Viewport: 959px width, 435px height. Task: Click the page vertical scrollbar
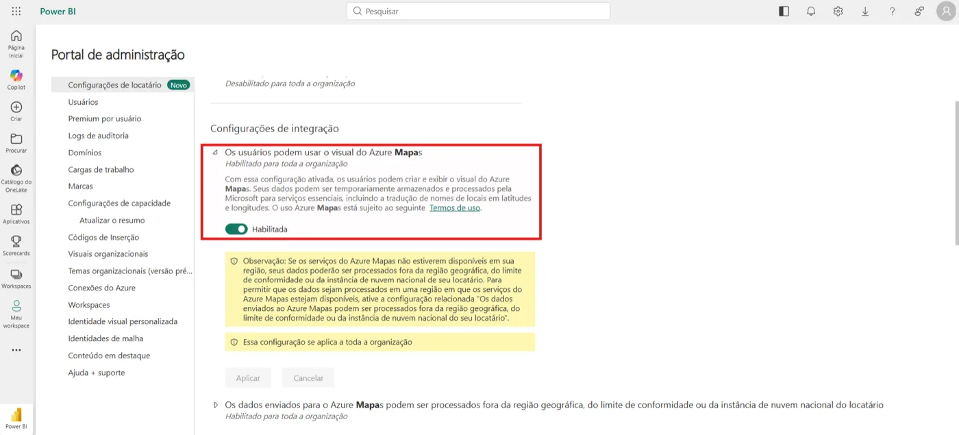tap(956, 173)
